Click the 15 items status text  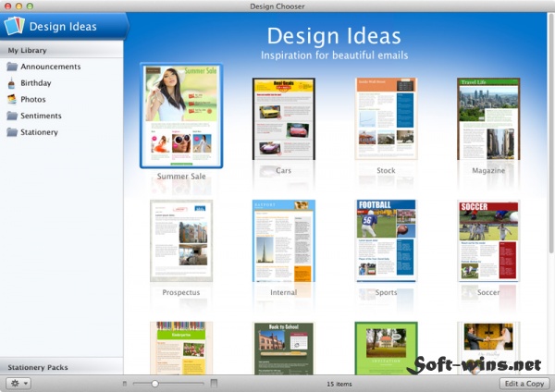pyautogui.click(x=339, y=384)
